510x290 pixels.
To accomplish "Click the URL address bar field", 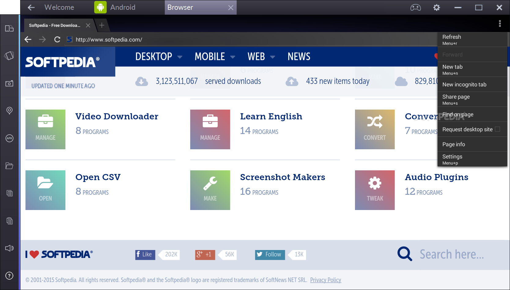I will (251, 39).
